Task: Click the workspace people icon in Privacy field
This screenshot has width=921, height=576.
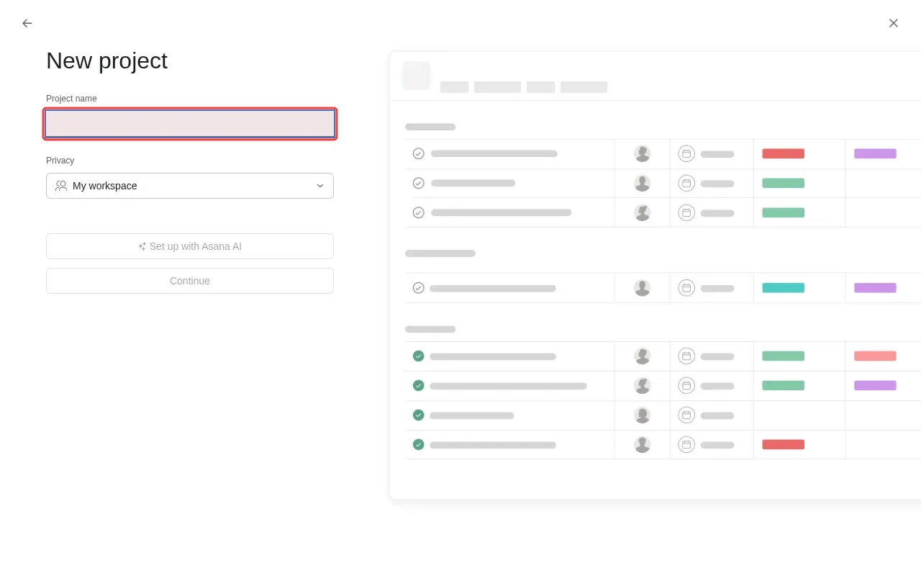Action: click(x=61, y=186)
